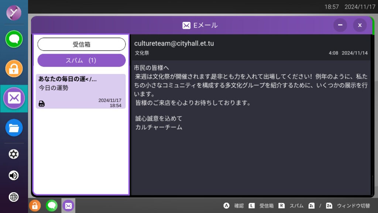Image resolution: width=378 pixels, height=213 pixels.
Task: Click the ZL button hint
Action: coord(312,206)
